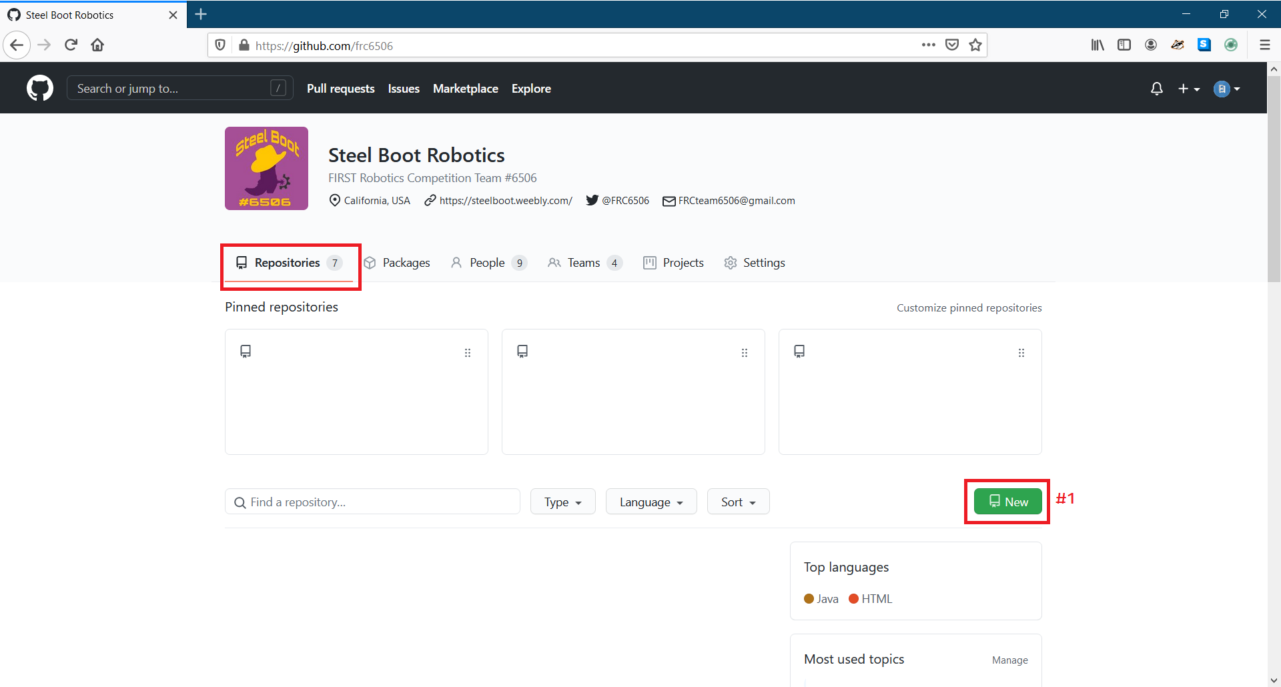Image resolution: width=1281 pixels, height=687 pixels.
Task: Go to Marketplace
Action: click(466, 89)
